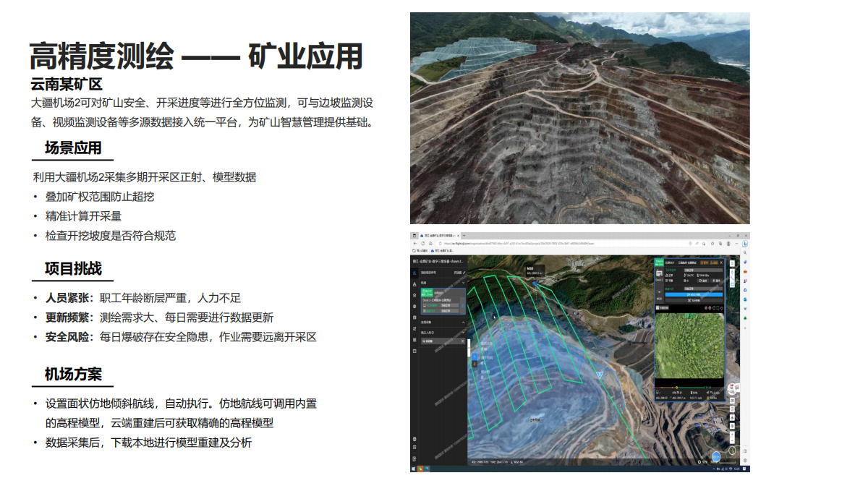Collapse the 在线设备 section chevron
855x478 pixels.
click(x=462, y=323)
